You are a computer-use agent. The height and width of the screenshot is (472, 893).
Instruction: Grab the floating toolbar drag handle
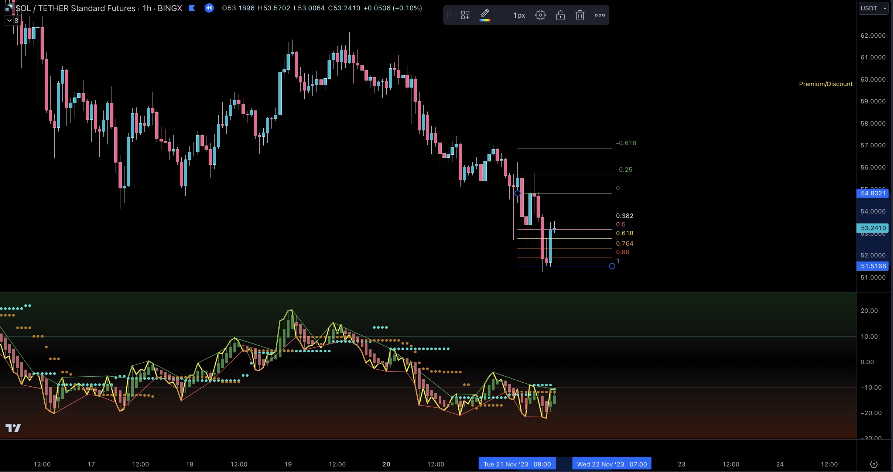point(449,15)
